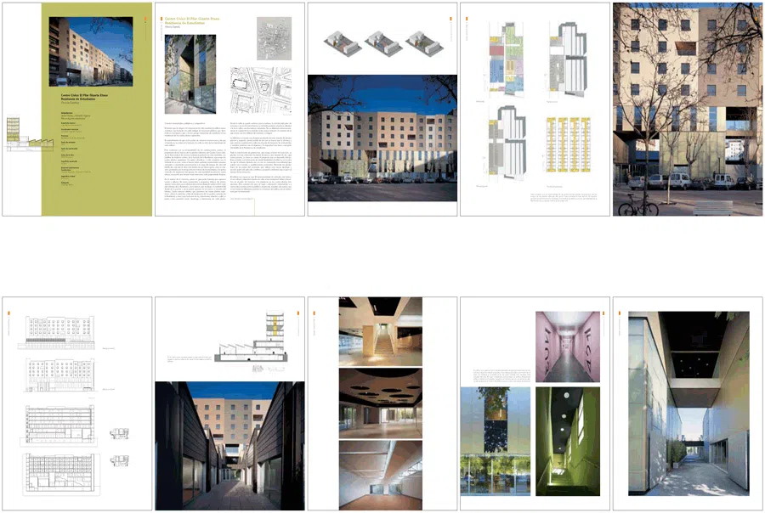The image size is (765, 513).
Task: Open the page of elevation line drawings
Action: pos(77,403)
